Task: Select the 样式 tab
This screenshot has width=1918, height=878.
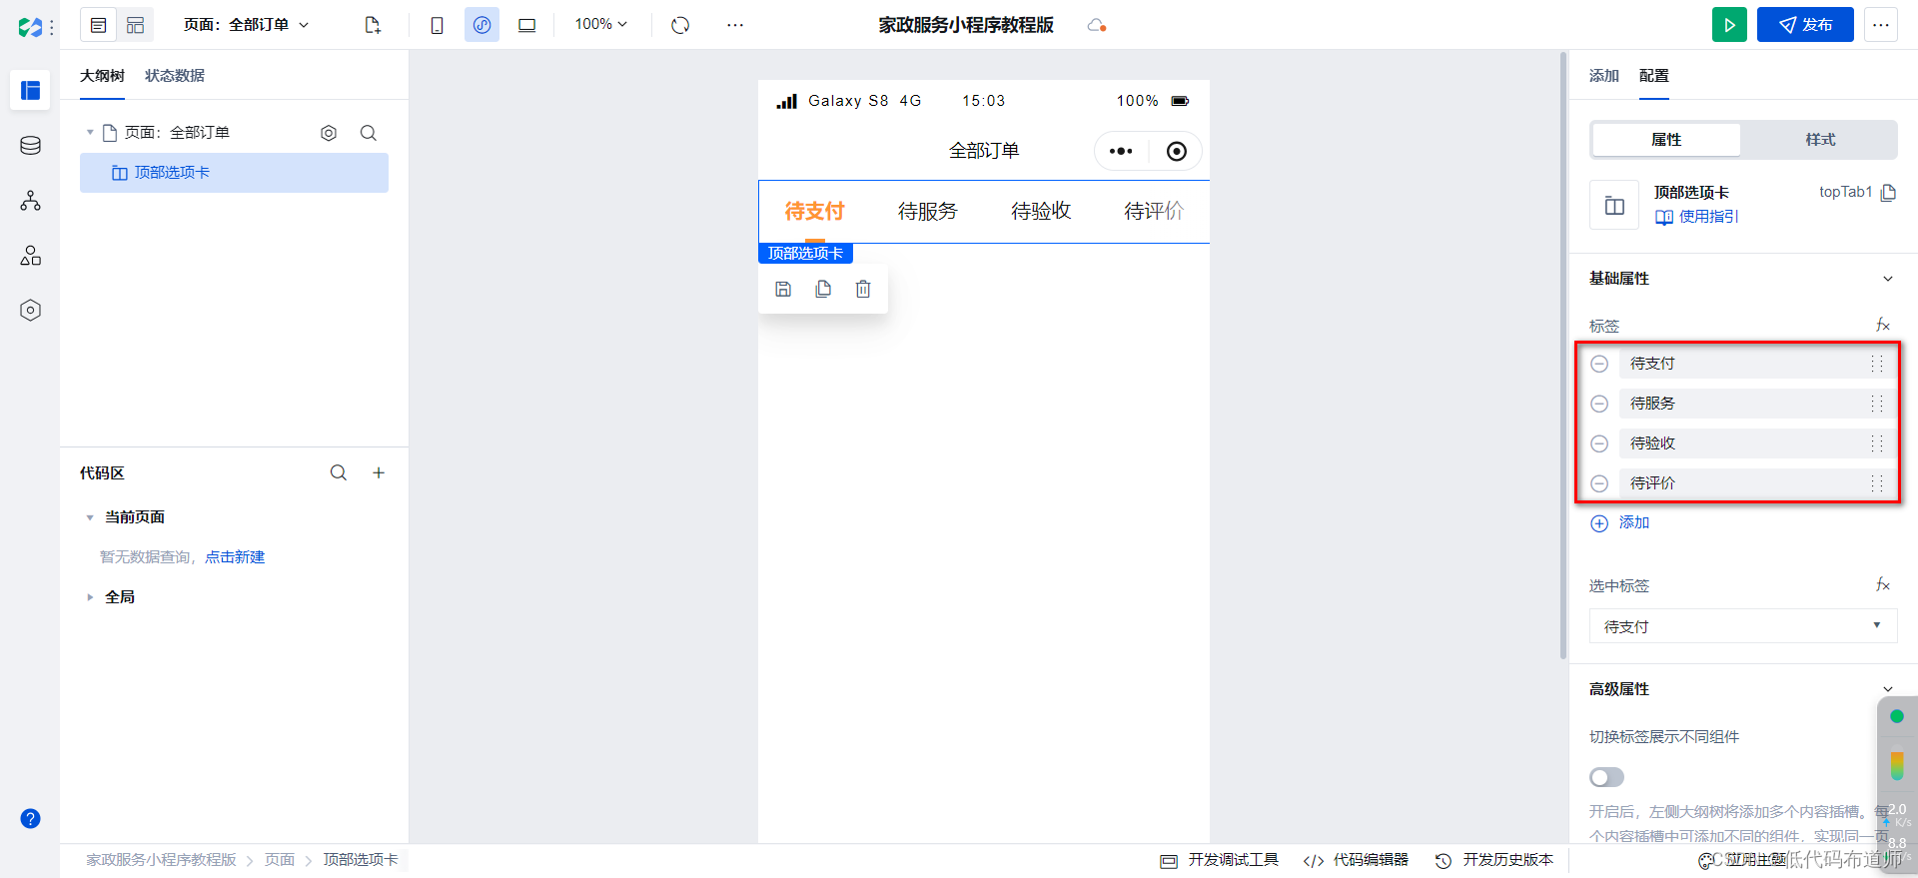Action: click(x=1820, y=140)
